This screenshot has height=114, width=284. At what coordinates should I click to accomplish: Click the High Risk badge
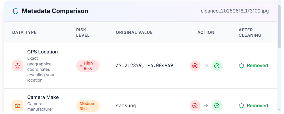pos(88,66)
